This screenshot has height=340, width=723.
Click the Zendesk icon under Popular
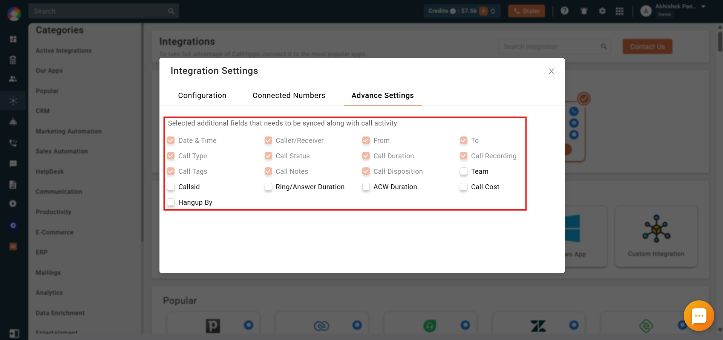click(538, 326)
